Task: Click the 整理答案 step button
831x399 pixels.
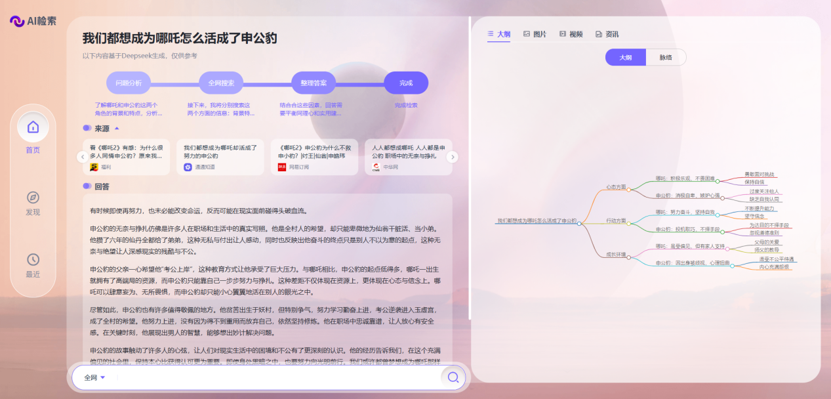Action: point(314,83)
